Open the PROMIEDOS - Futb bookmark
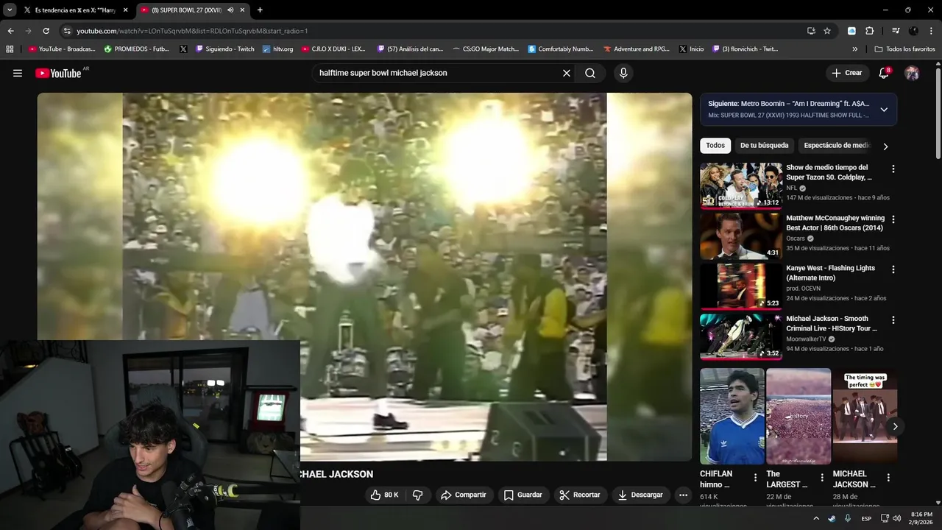Screen dimensions: 942x530 [x=136, y=49]
